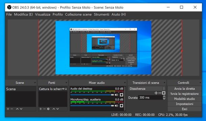Move scene down in Scene list
206x121 pixels.
click(21, 109)
